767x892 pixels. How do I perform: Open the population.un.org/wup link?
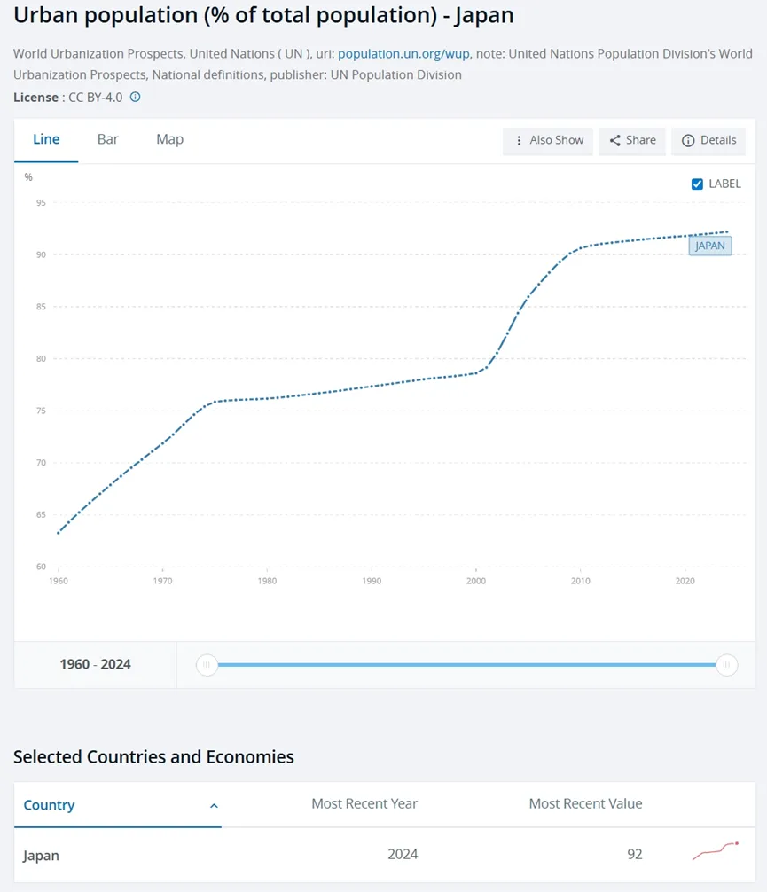(403, 54)
